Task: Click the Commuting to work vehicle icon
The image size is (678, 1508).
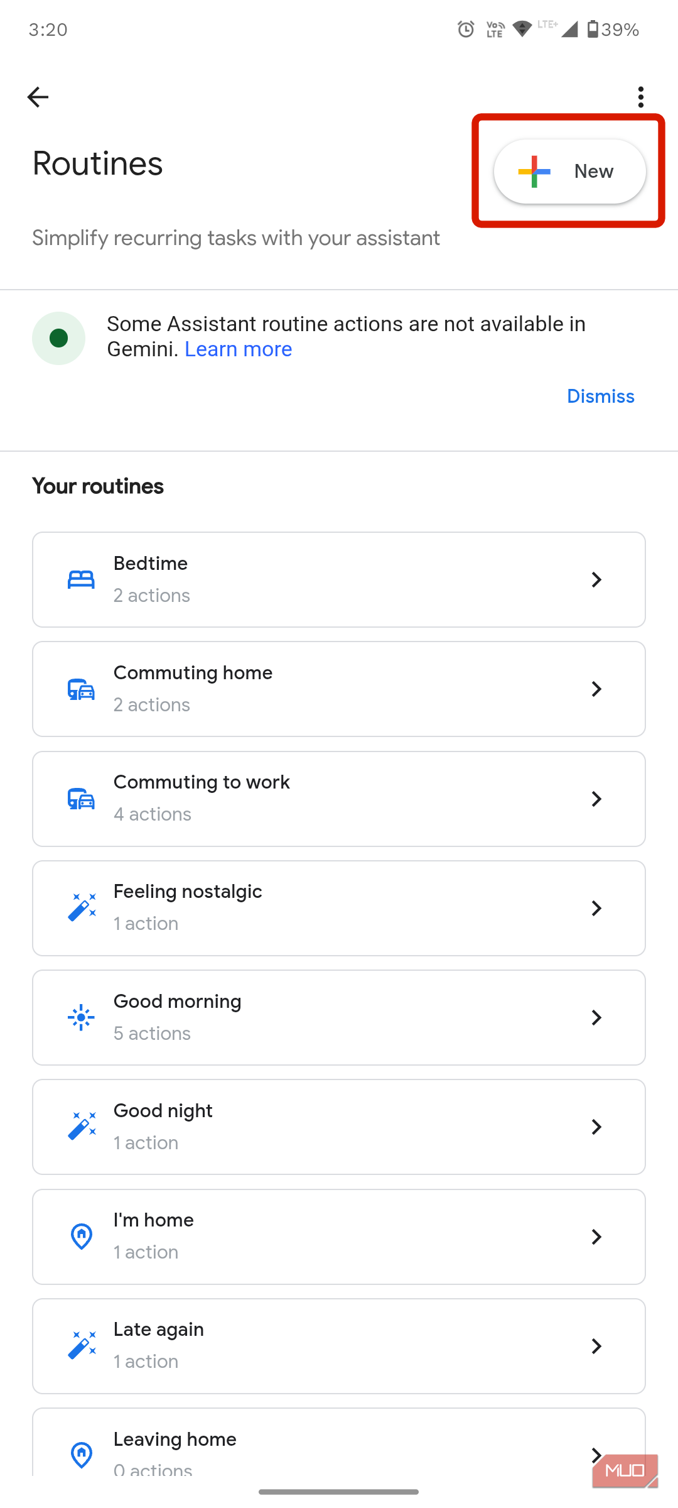Action: coord(81,799)
